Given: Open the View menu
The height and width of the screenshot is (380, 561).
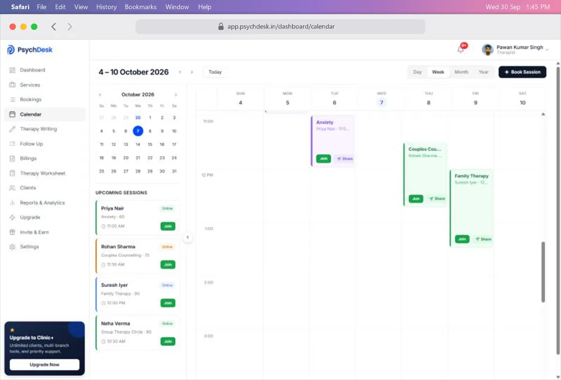Looking at the screenshot, I should 81,7.
